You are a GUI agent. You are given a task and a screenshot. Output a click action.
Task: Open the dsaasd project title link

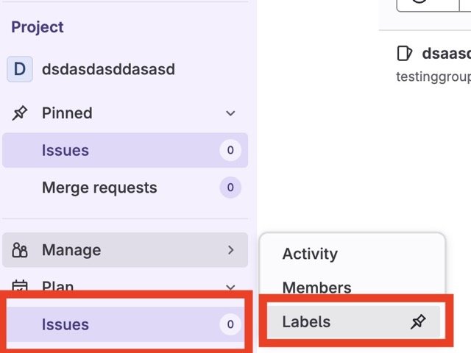pos(446,54)
